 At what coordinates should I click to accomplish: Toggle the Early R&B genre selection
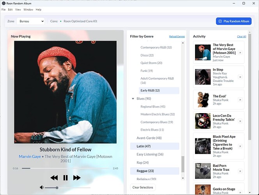150,90
